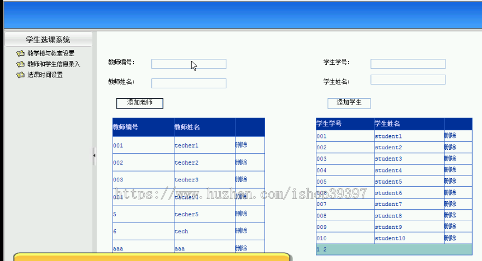The image size is (482, 261).
Task: Delete student7 row
Action: point(450,204)
